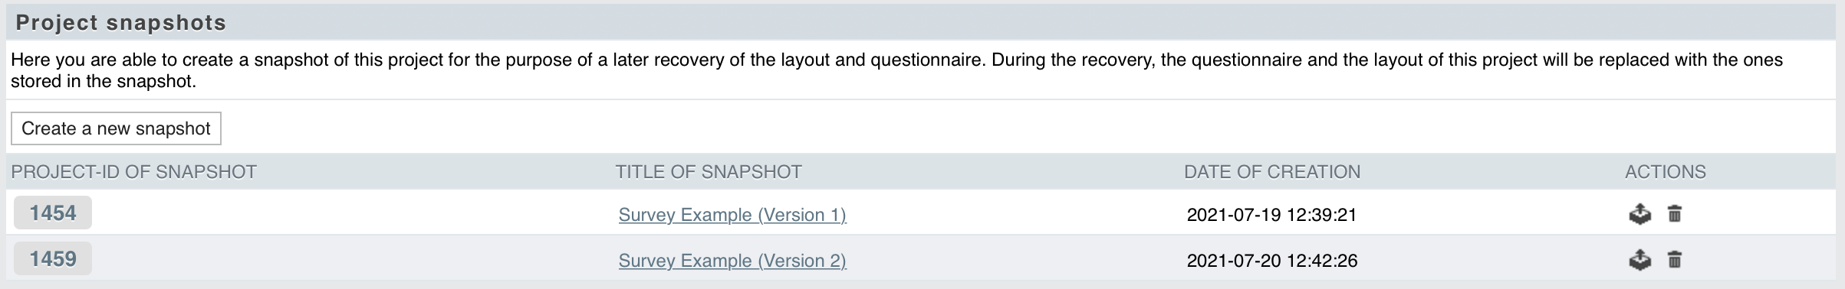Select the 2021-07-19 12:39:21 creation date
The image size is (1845, 289).
1272,215
